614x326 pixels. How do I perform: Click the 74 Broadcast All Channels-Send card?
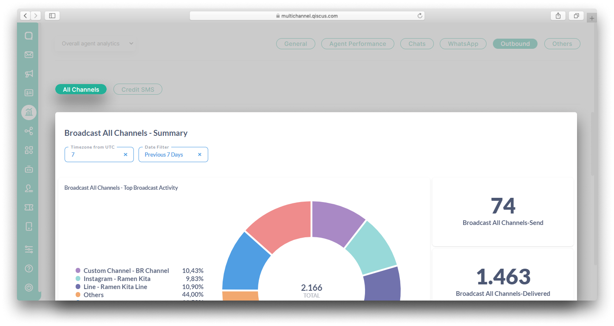coord(503,211)
